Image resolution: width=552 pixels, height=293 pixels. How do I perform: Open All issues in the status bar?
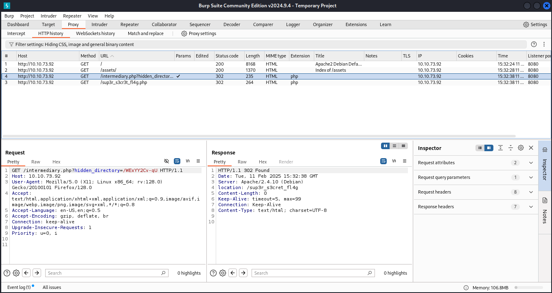click(x=52, y=287)
